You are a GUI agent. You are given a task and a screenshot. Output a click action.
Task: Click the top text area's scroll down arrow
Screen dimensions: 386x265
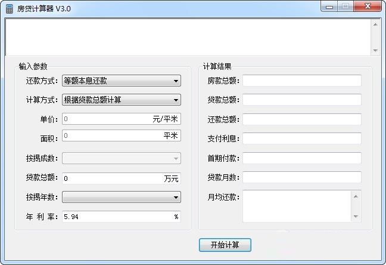pyautogui.click(x=375, y=50)
